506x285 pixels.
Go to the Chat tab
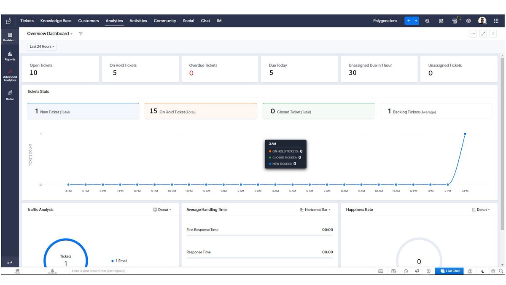[x=205, y=21]
